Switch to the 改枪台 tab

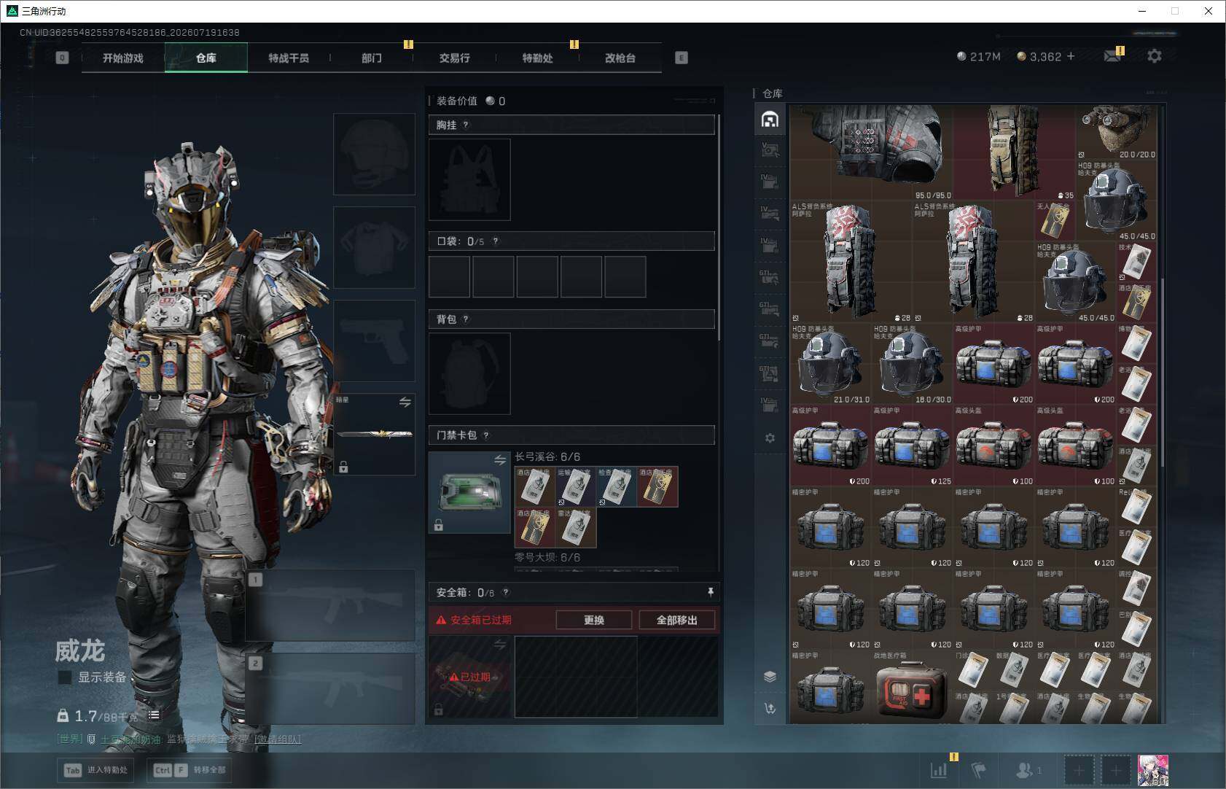[620, 58]
